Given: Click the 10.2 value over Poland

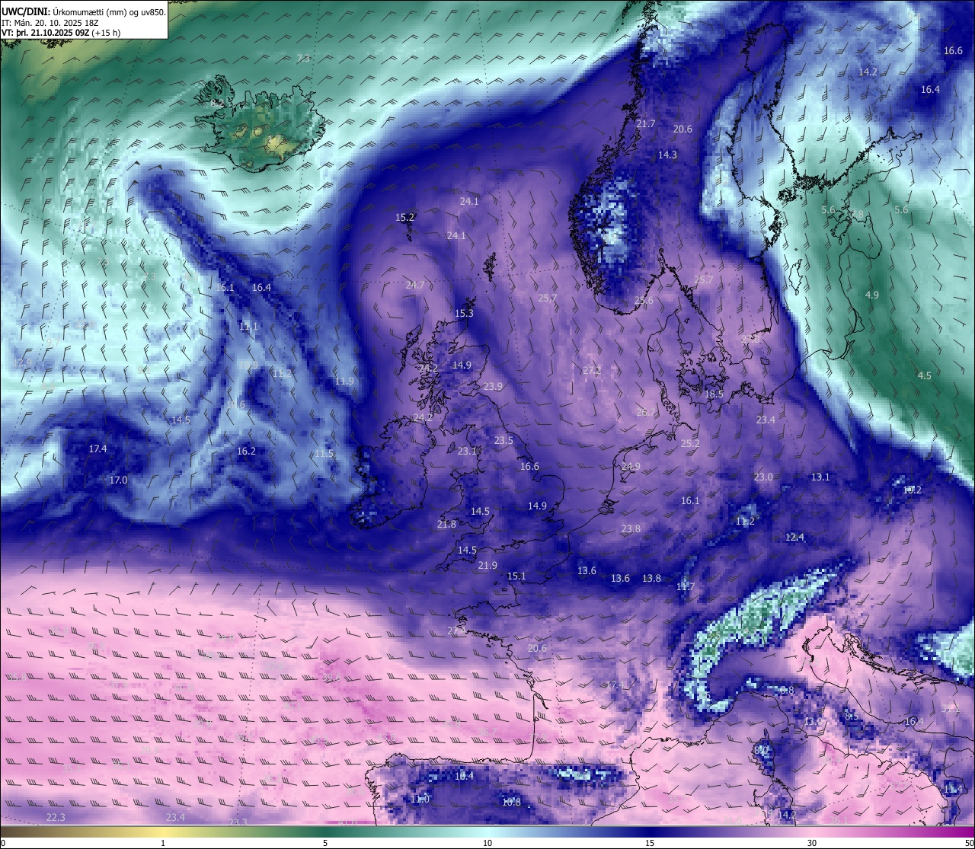Looking at the screenshot, I should [x=912, y=490].
